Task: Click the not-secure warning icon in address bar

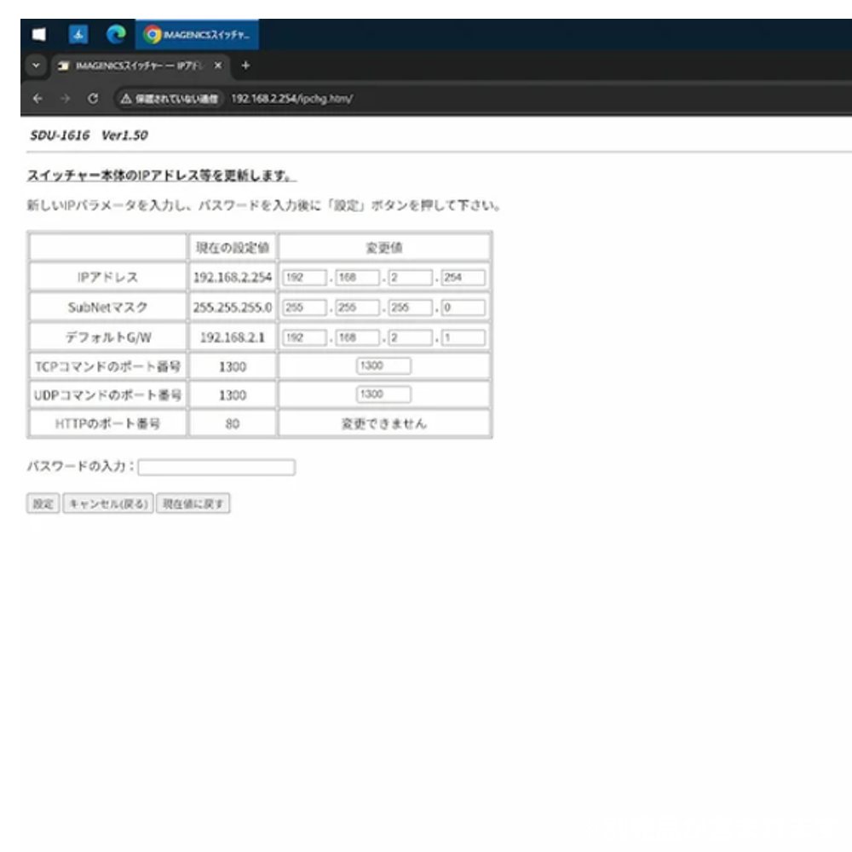Action: tap(125, 98)
